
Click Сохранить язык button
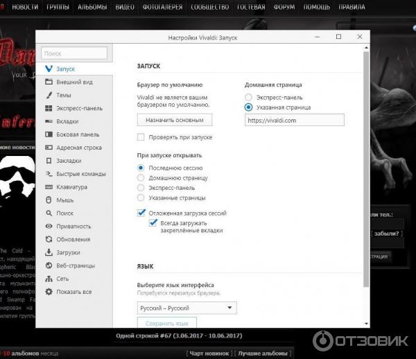pyautogui.click(x=167, y=323)
